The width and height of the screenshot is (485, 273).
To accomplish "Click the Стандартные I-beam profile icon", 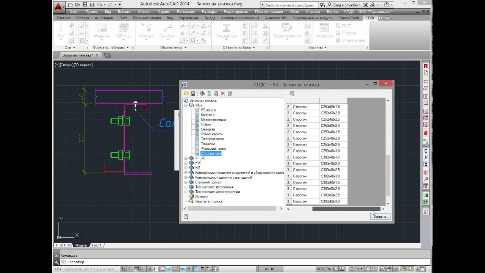I will (226, 28).
